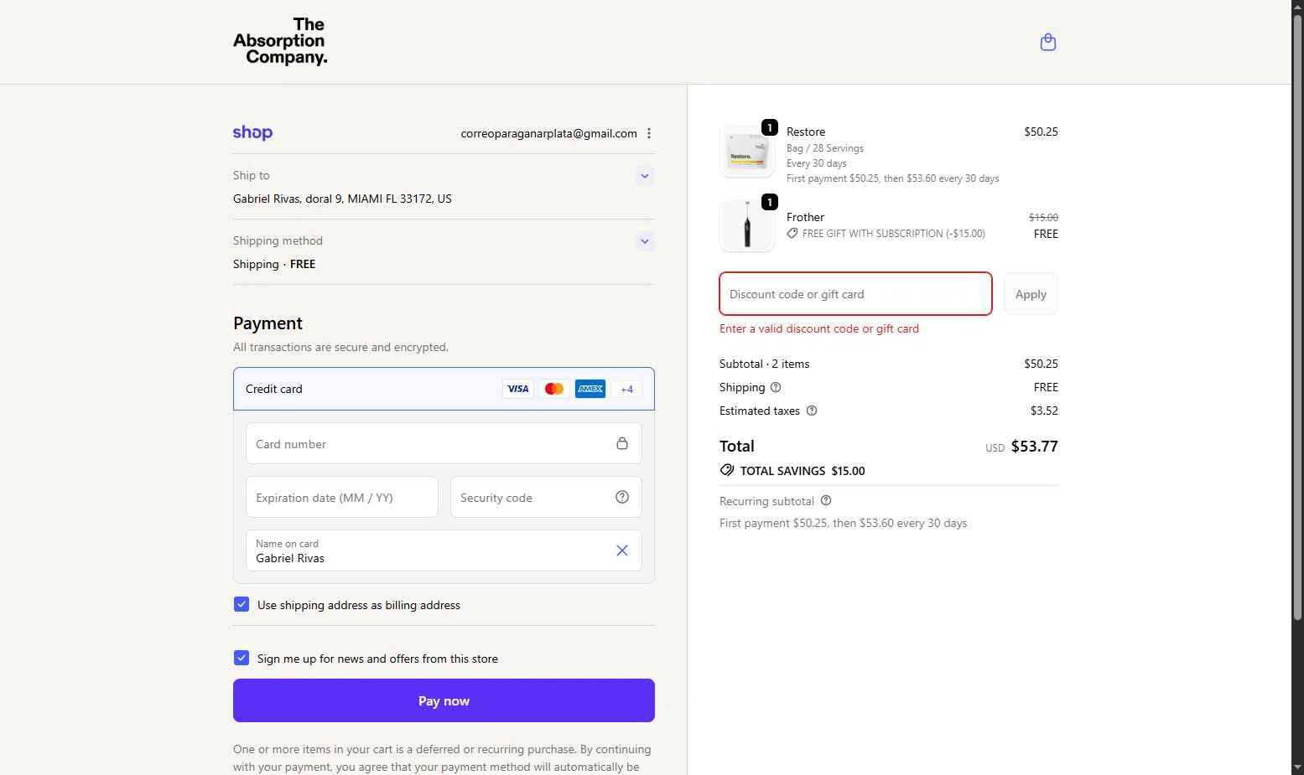
Task: Click the Estimated taxes value $3.52
Action: 1044,411
